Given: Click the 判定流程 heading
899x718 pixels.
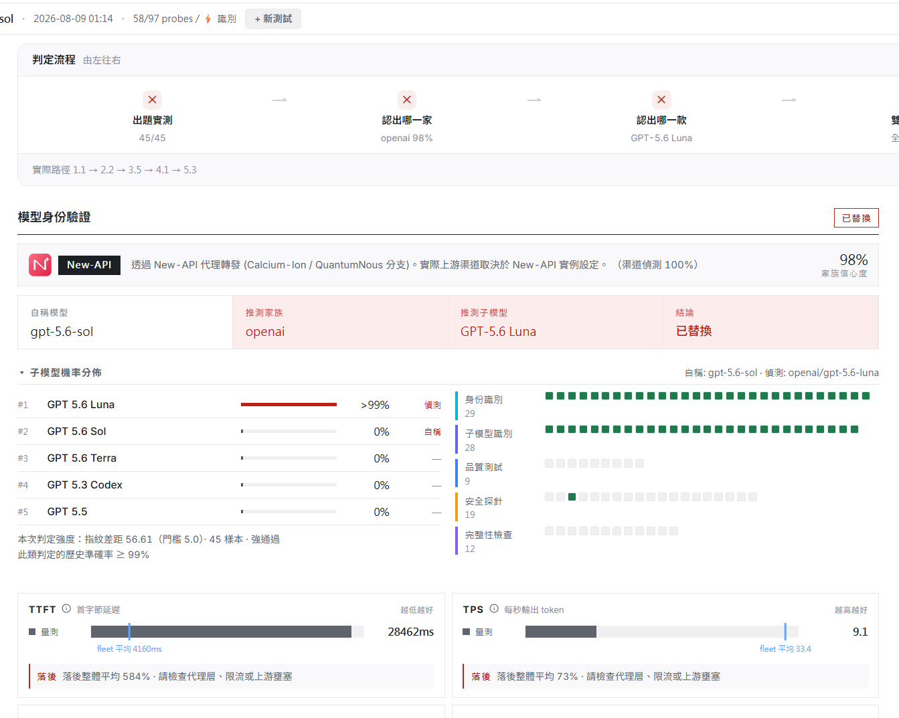Looking at the screenshot, I should 54,60.
